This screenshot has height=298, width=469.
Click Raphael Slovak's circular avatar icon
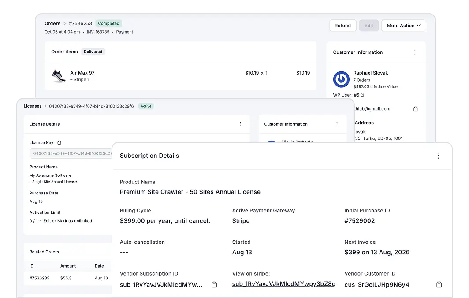click(x=341, y=79)
